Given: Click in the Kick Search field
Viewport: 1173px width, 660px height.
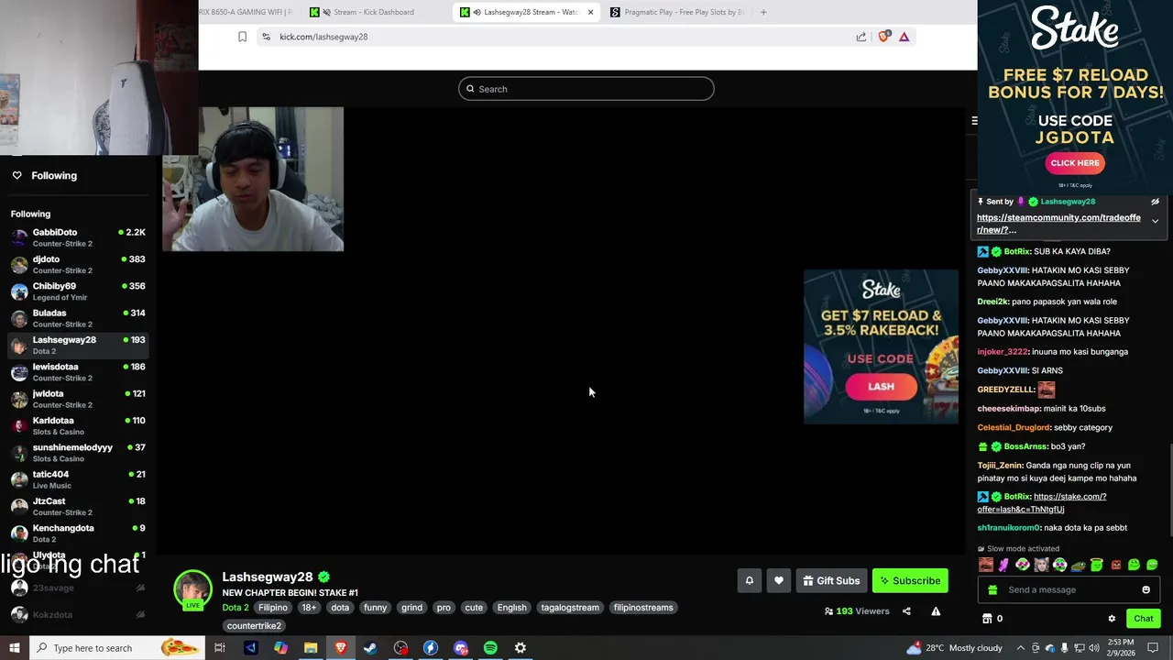Looking at the screenshot, I should (x=586, y=89).
